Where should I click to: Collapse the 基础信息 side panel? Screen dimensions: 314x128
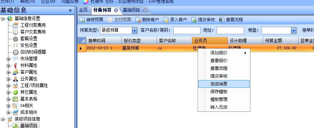(70, 10)
